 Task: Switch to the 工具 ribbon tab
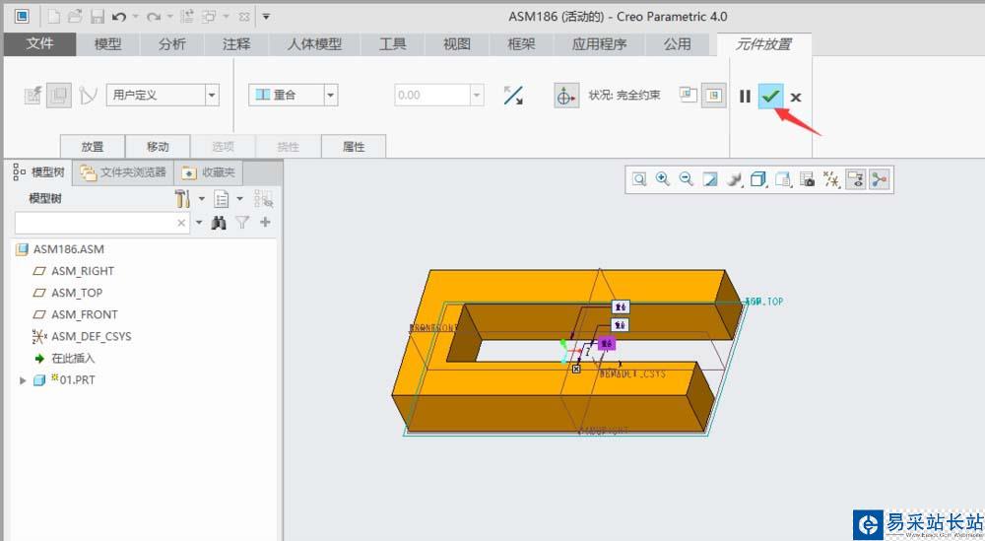392,44
